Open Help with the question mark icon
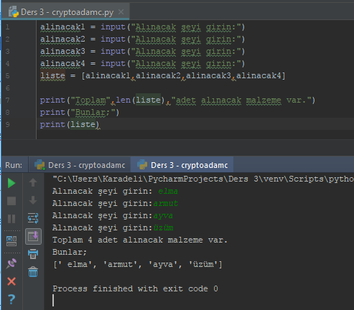354x310 pixels. point(11,299)
